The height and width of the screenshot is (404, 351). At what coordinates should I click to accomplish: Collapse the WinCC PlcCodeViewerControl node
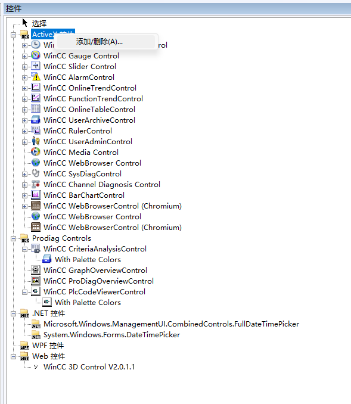pos(24,292)
